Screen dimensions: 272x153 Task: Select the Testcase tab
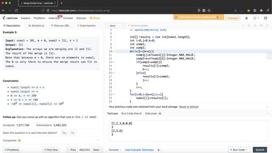(x=112, y=113)
